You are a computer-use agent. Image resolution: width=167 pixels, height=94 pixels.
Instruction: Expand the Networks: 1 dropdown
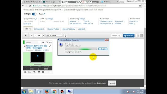click(x=74, y=21)
